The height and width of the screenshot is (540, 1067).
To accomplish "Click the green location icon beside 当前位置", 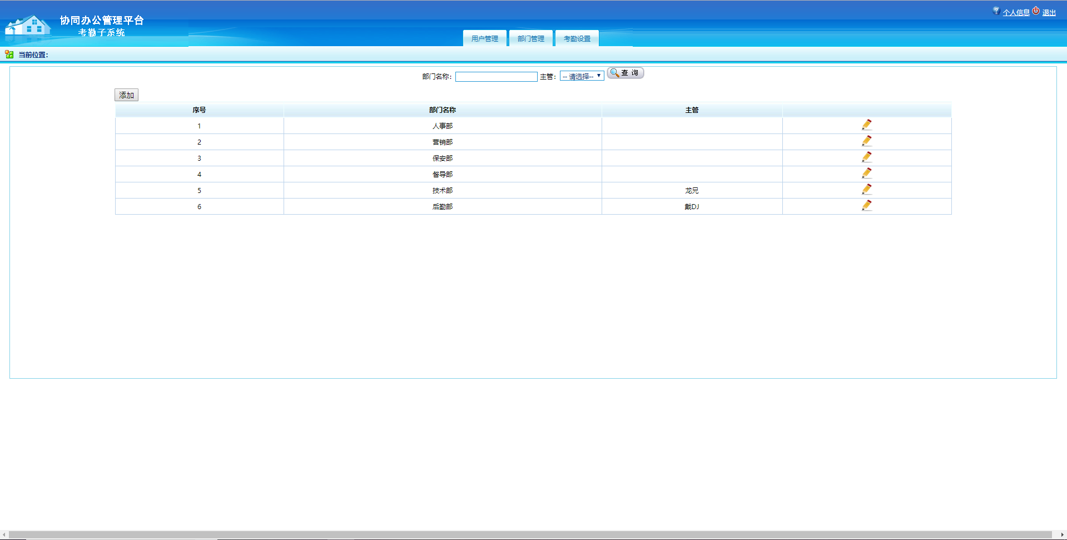I will [9, 55].
